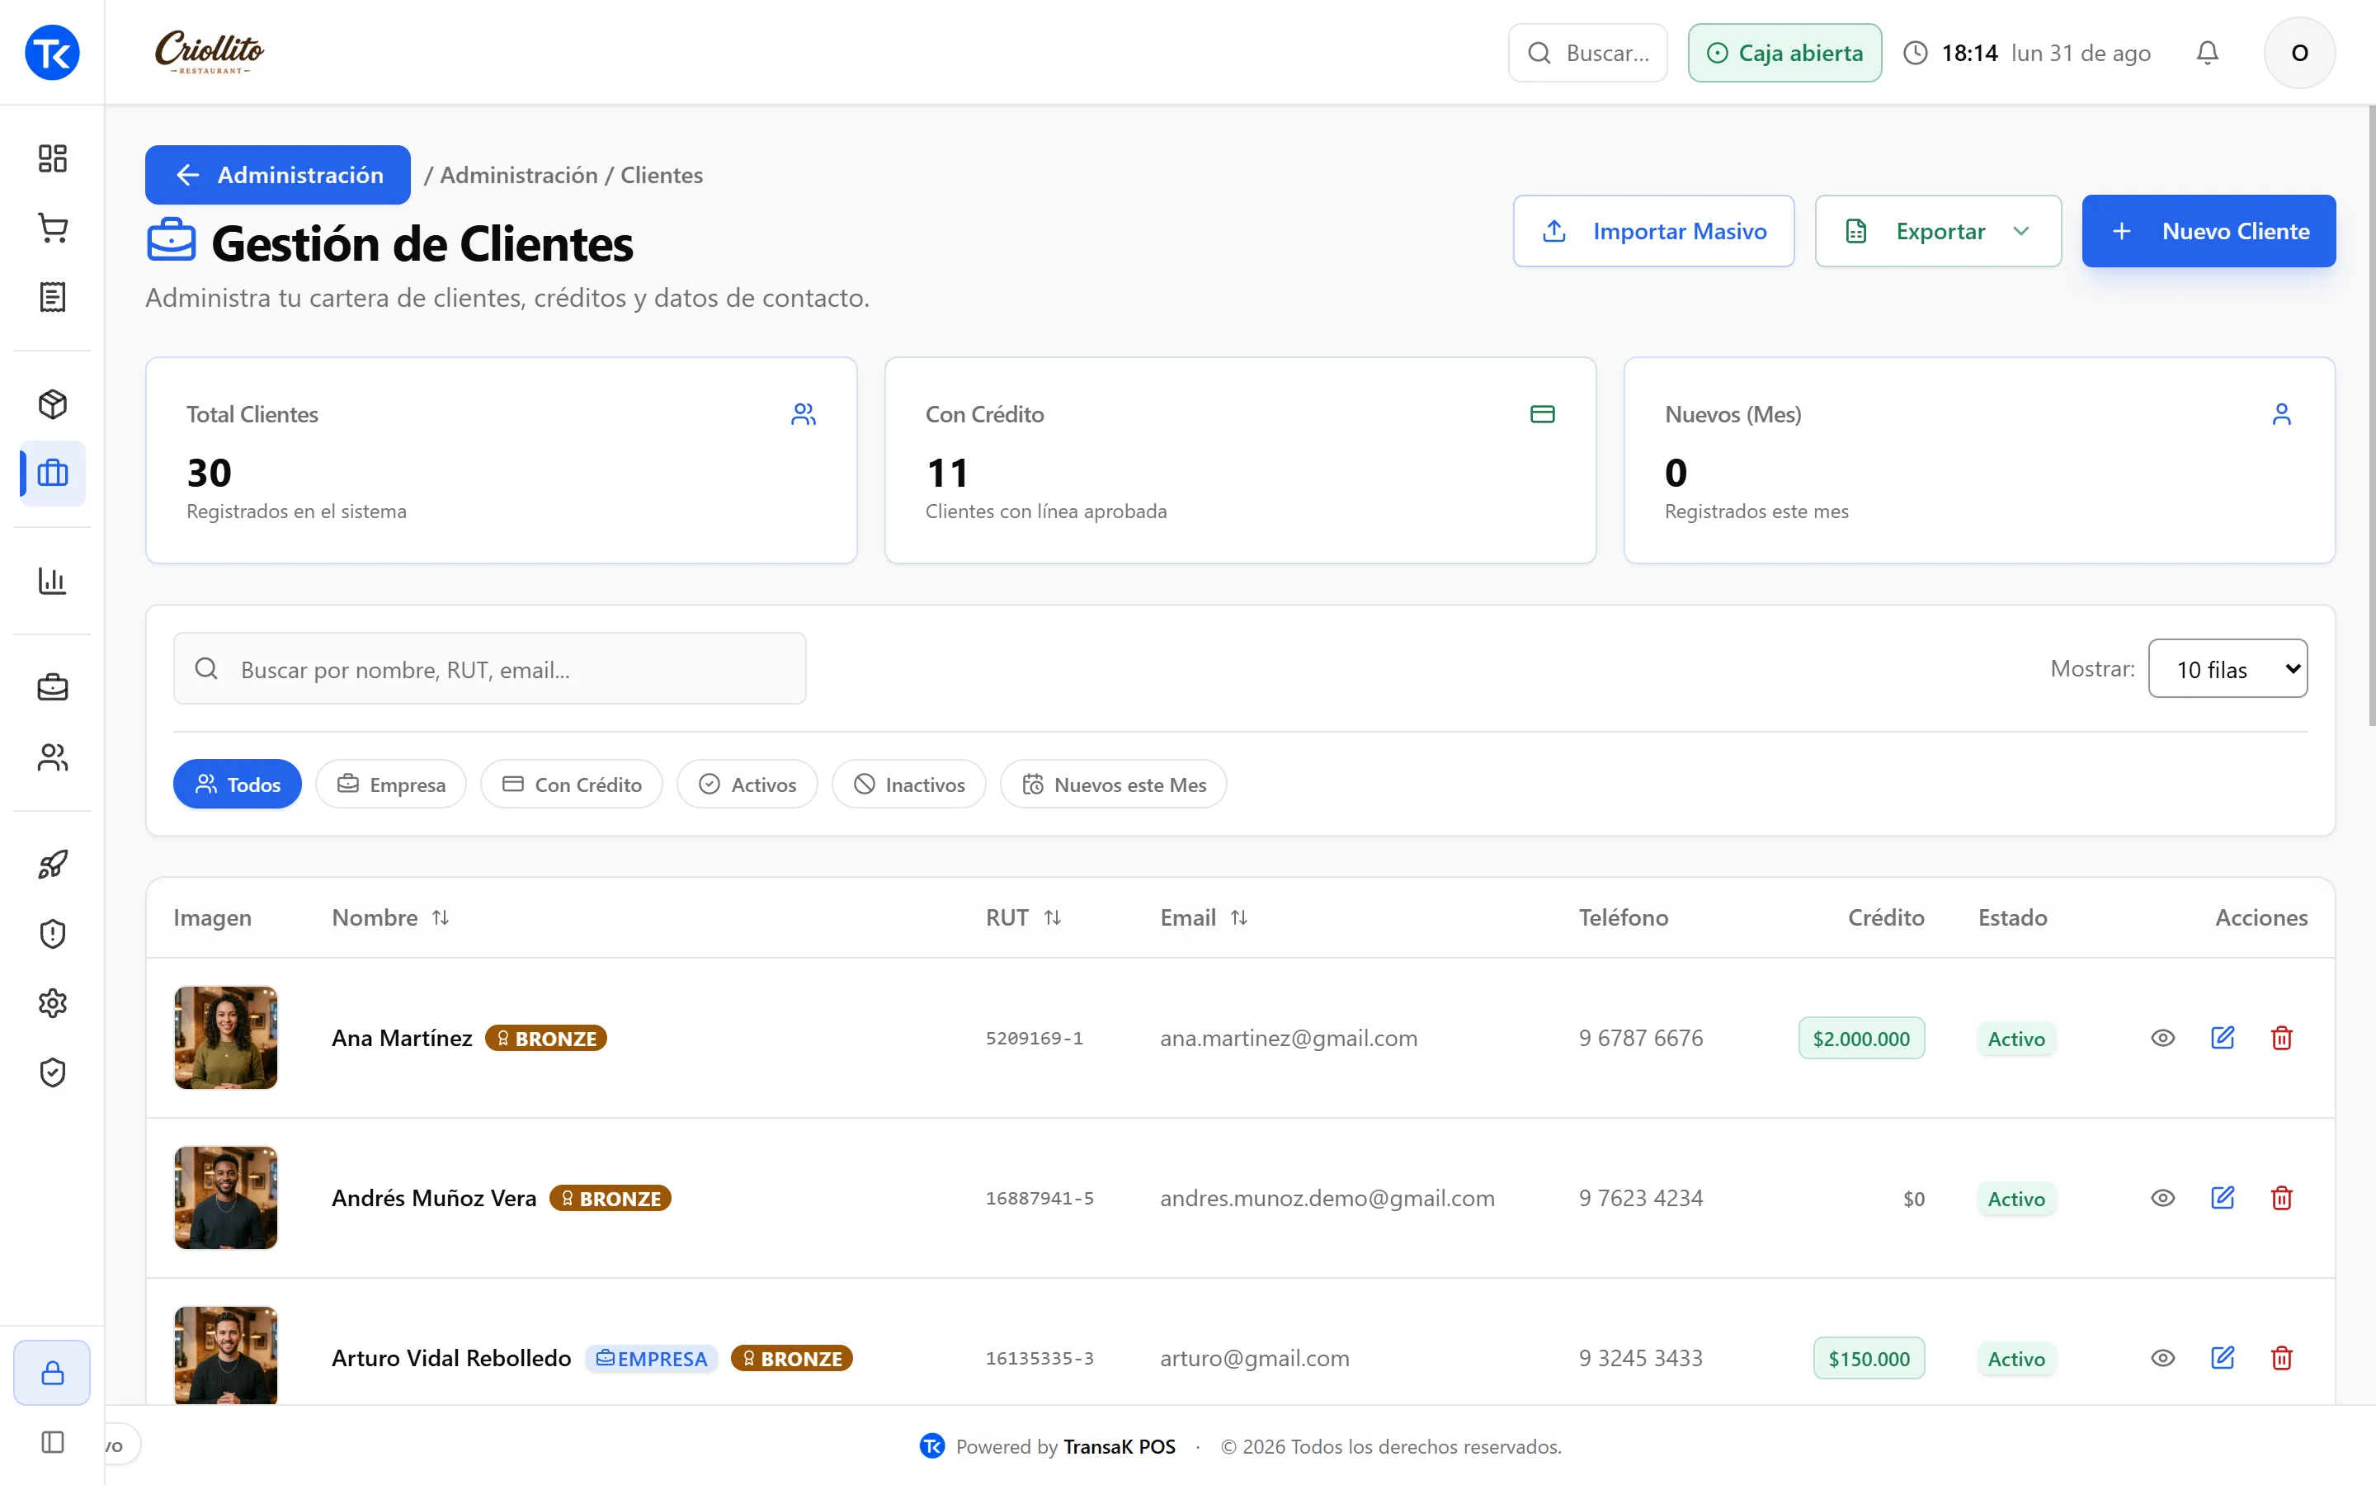Click Ana Martínez profile photo thumbnail
Viewport: 2376px width, 1485px height.
(226, 1038)
